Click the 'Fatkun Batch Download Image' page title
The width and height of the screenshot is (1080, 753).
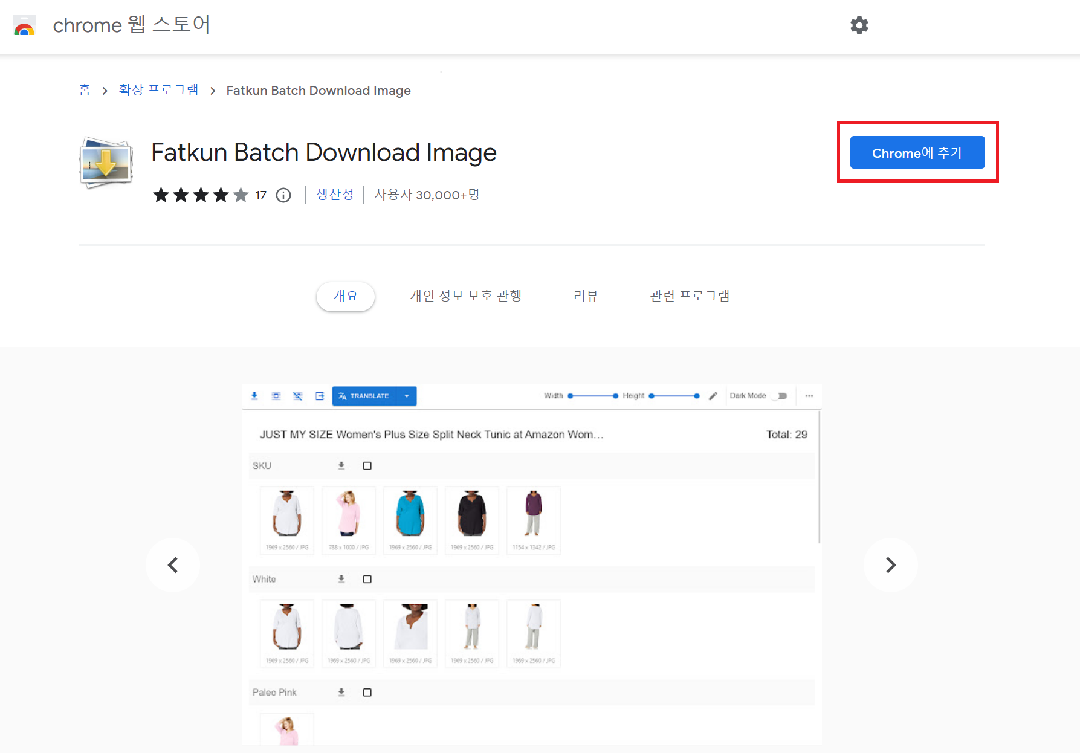[x=324, y=152]
